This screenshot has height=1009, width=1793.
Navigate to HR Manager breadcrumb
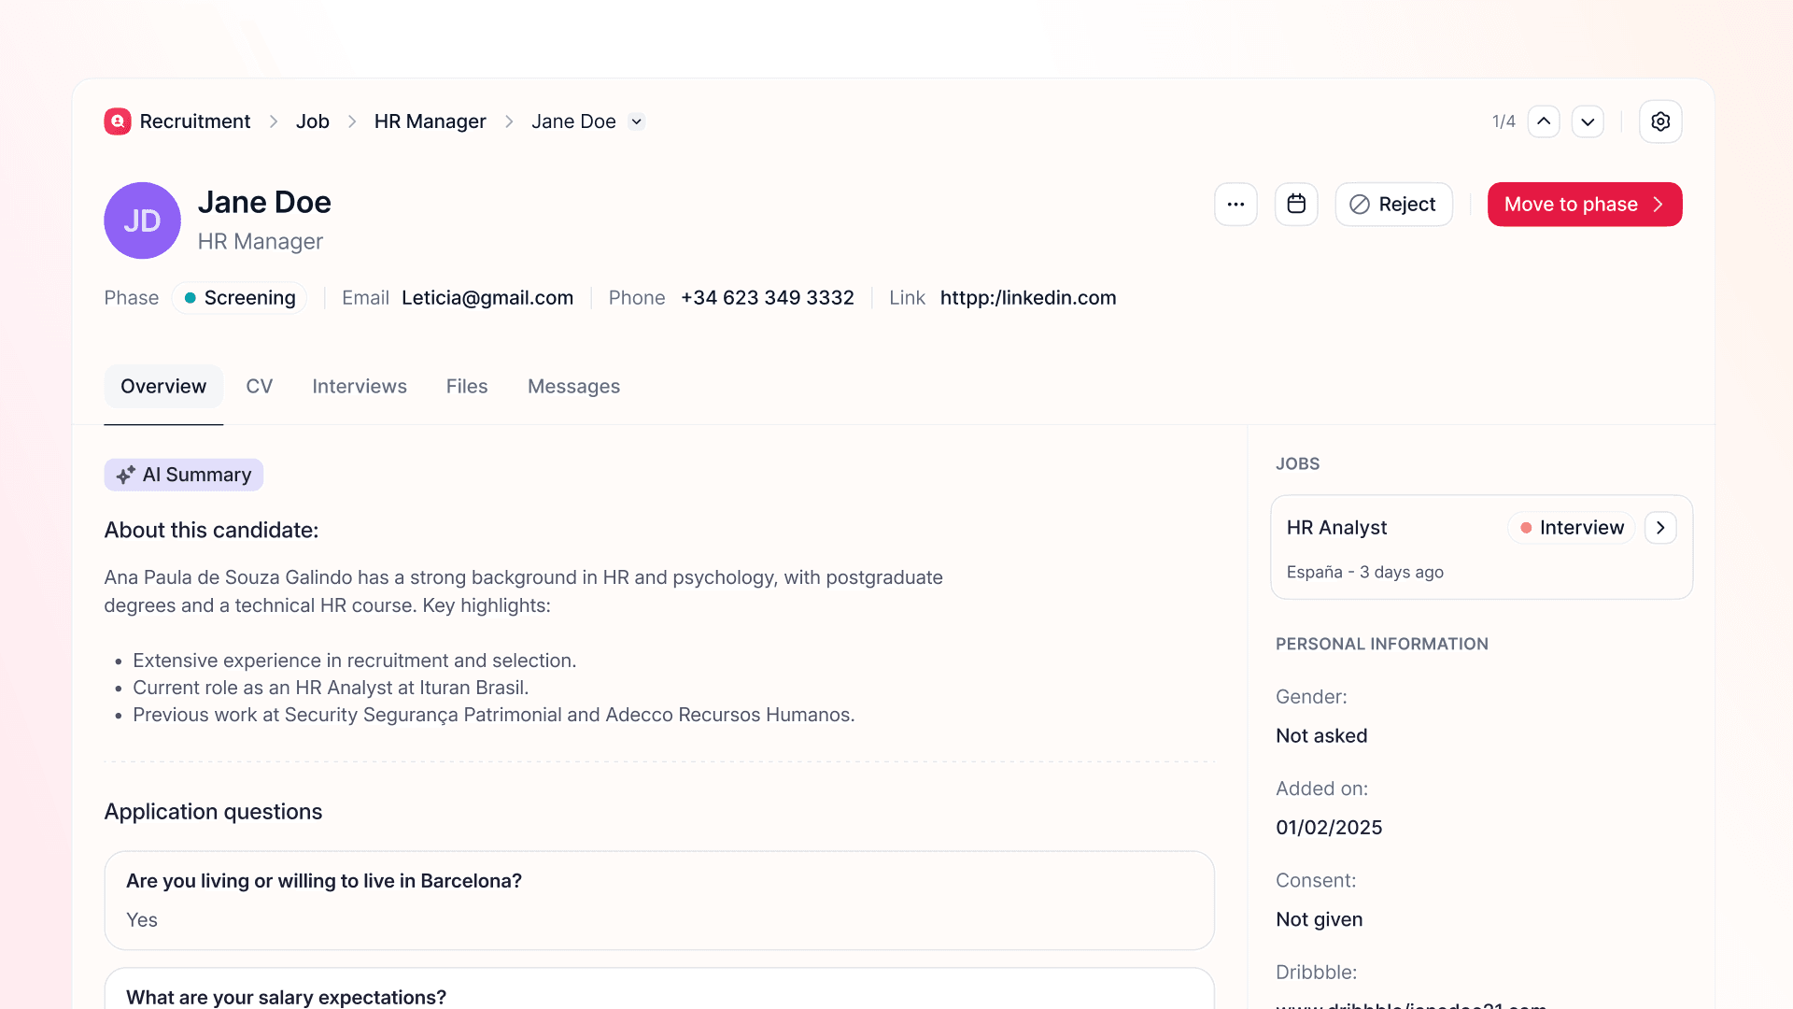[x=430, y=121]
